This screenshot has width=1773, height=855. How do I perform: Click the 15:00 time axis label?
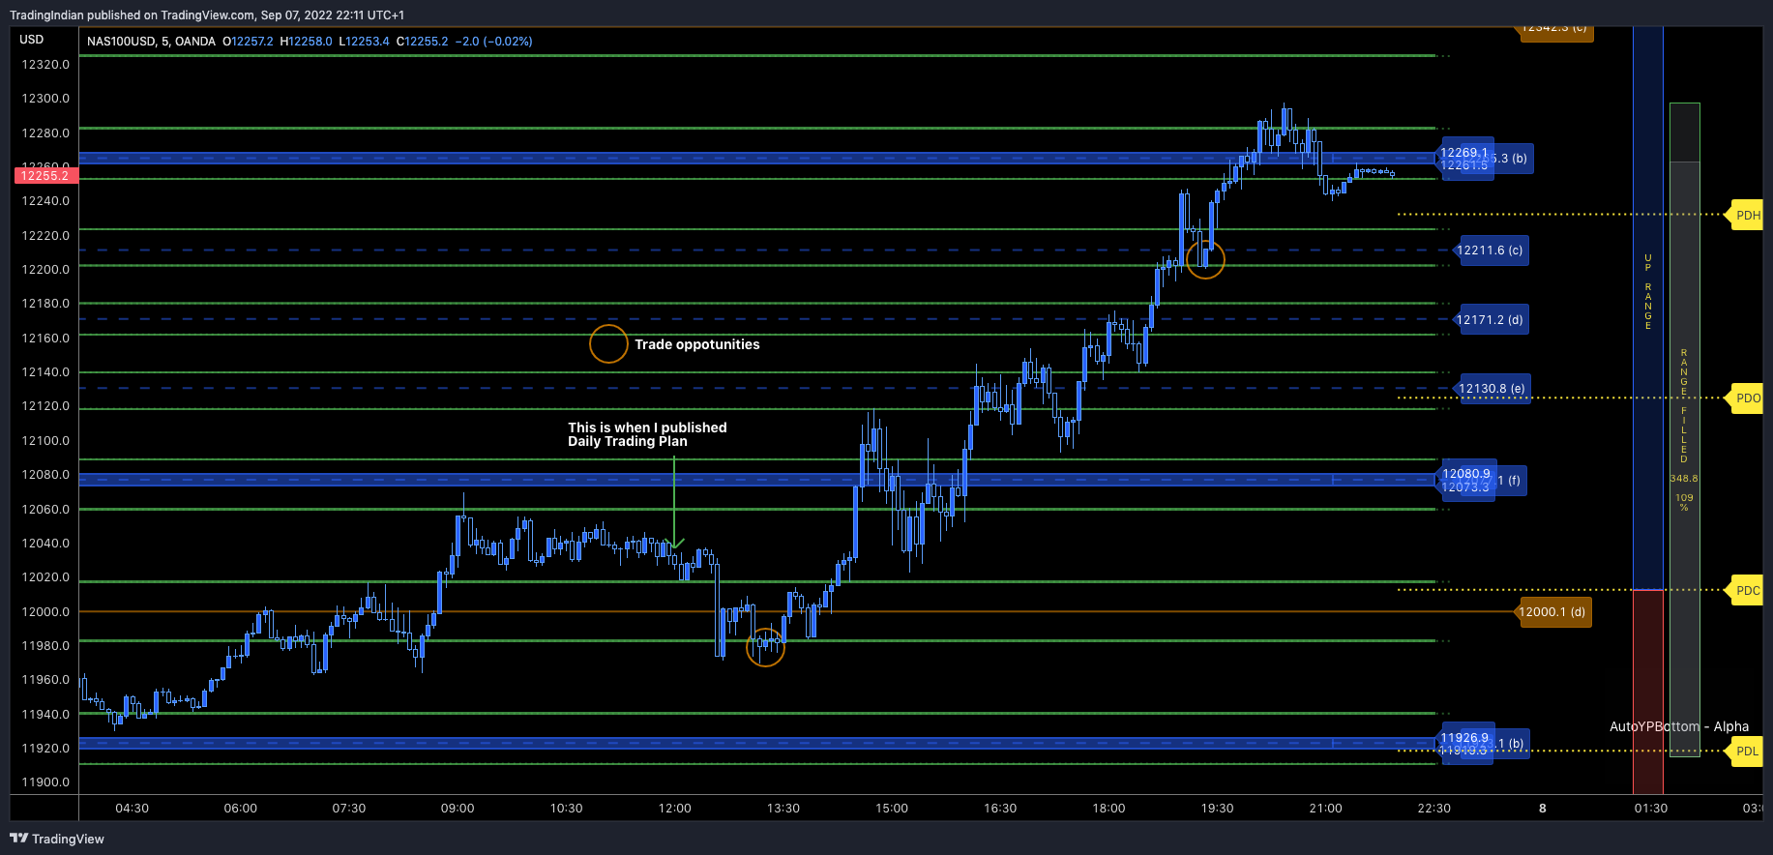coord(892,809)
